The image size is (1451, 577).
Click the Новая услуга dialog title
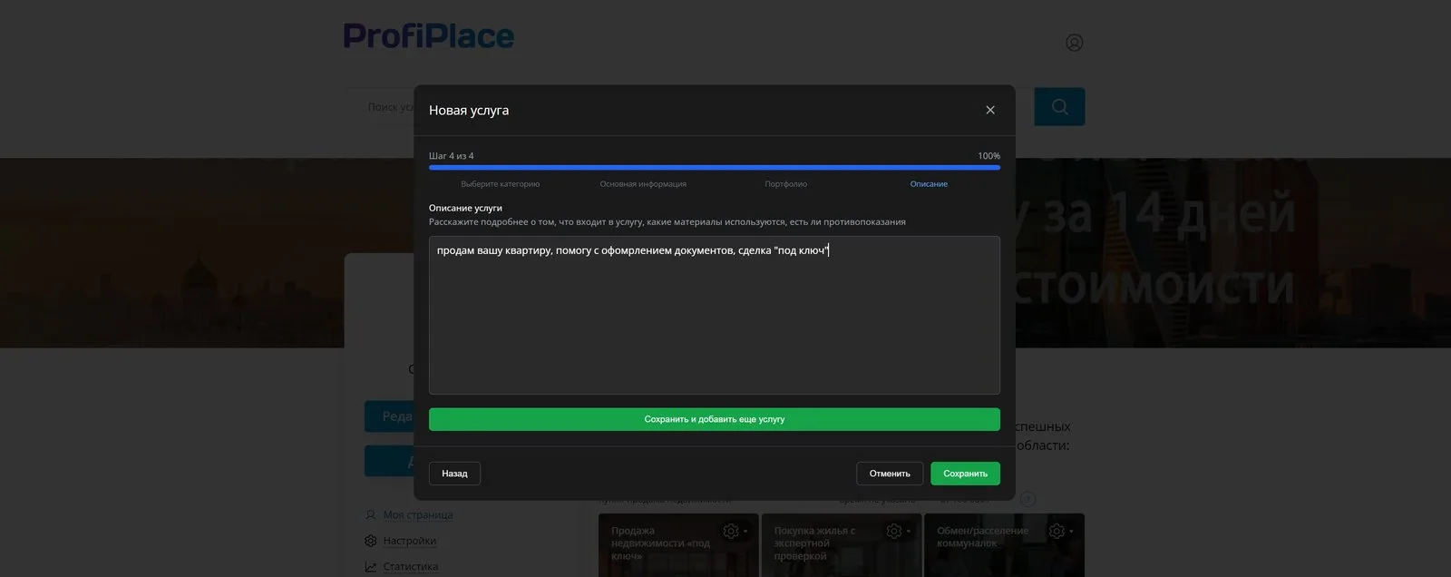(x=469, y=110)
